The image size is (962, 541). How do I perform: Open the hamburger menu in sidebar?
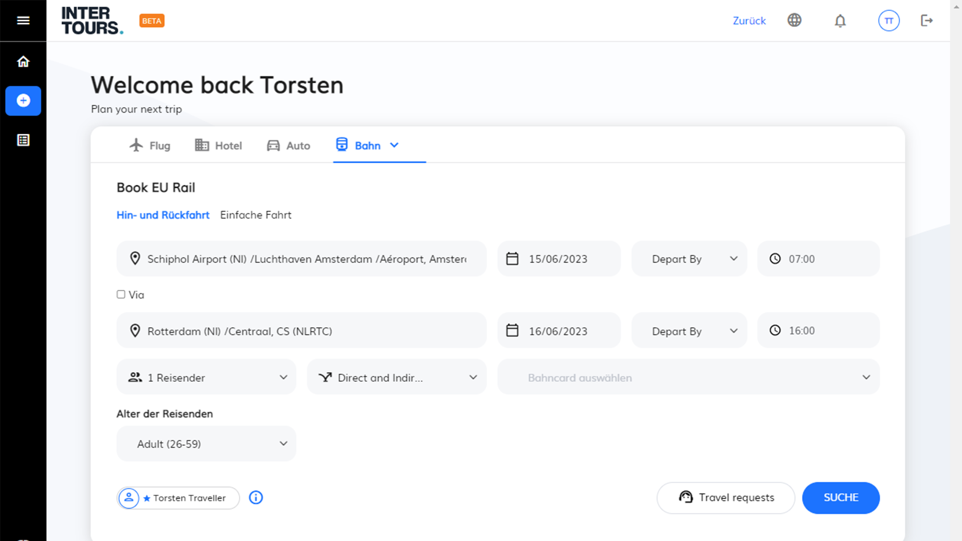(x=23, y=21)
